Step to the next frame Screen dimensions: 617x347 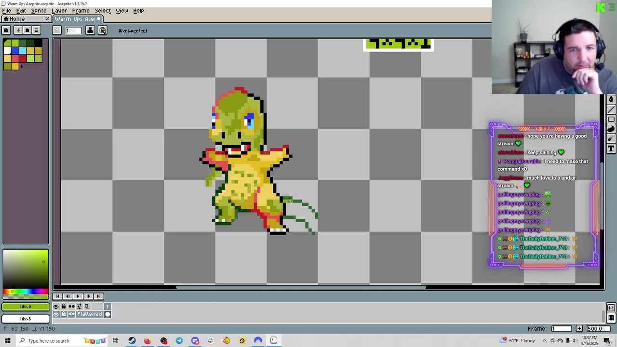(x=88, y=296)
